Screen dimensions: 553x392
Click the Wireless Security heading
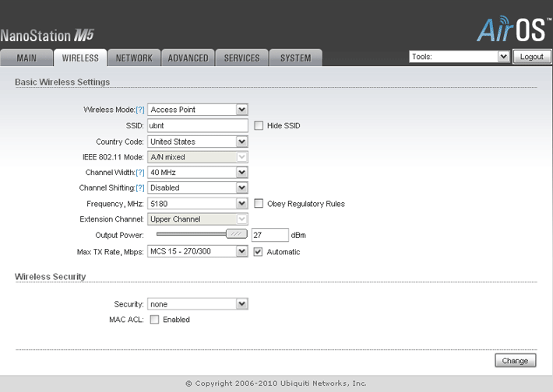[50, 277]
